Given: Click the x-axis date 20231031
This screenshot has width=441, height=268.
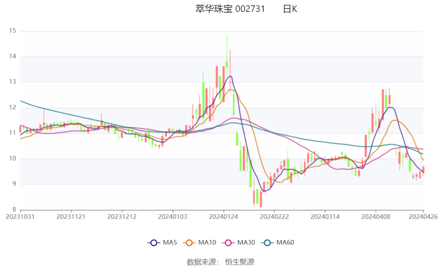Looking at the screenshot, I should coord(20,217).
